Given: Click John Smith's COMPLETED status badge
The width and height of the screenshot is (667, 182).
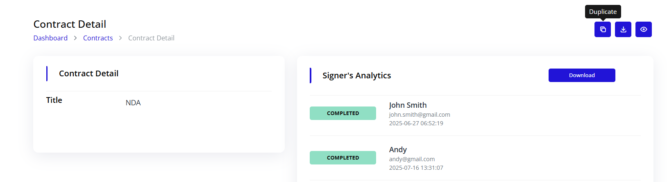Looking at the screenshot, I should click(343, 113).
